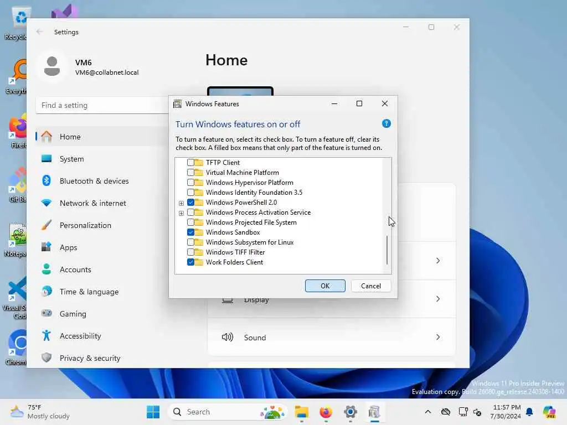Select the Accessibility sidebar label
The height and width of the screenshot is (425, 567).
tap(80, 336)
